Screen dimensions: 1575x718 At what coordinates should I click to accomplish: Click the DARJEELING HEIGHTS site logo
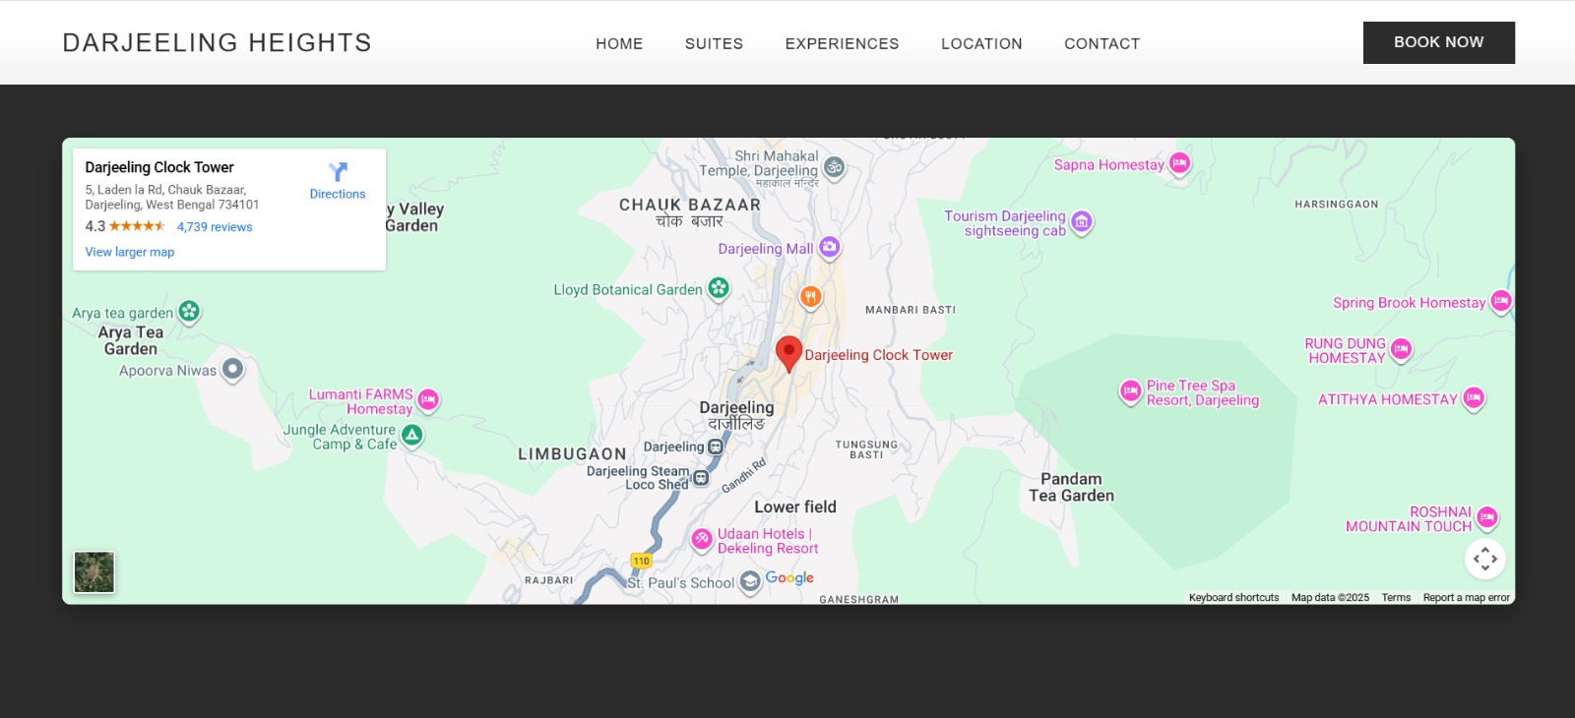click(x=218, y=42)
